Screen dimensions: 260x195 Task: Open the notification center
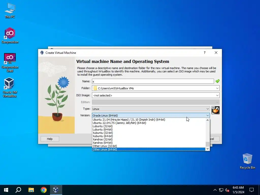252,190
